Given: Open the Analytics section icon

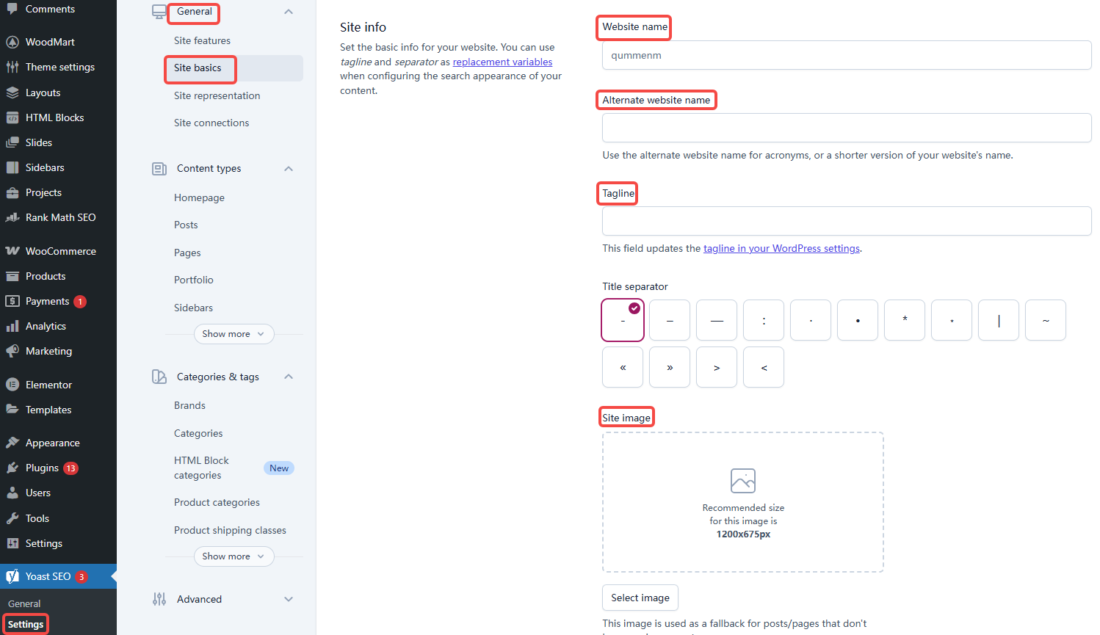Looking at the screenshot, I should point(12,326).
